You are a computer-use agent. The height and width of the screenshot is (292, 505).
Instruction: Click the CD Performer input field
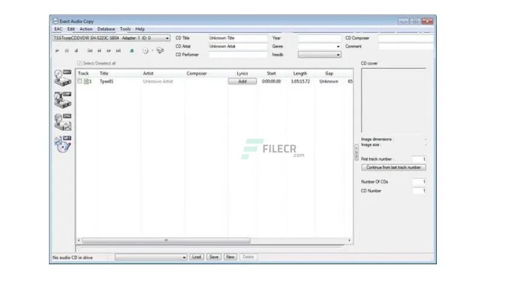pos(237,55)
